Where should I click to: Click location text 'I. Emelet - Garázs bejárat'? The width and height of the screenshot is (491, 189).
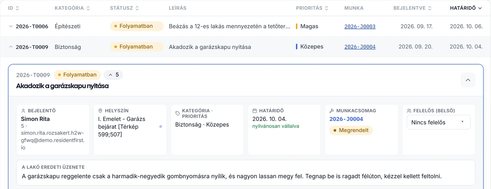[x=122, y=123]
